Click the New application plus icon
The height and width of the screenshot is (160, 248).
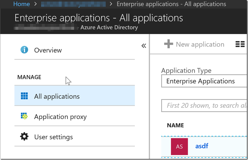tap(169, 44)
